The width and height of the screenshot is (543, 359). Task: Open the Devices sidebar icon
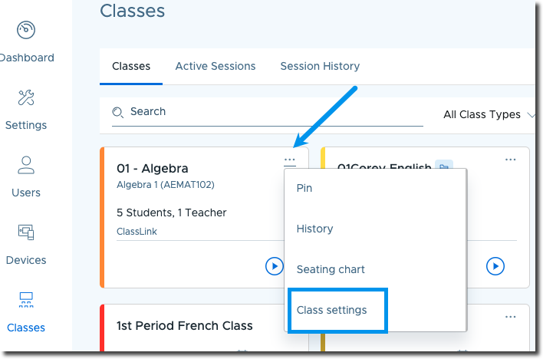pyautogui.click(x=26, y=232)
